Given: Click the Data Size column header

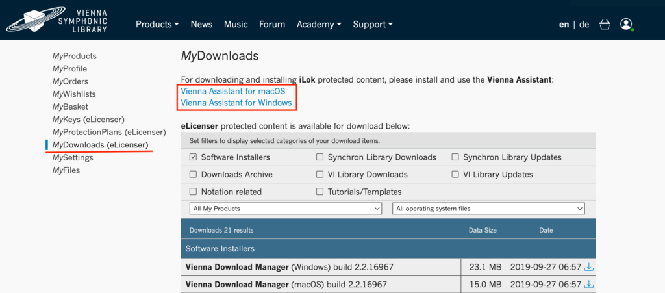Looking at the screenshot, I should click(483, 230).
